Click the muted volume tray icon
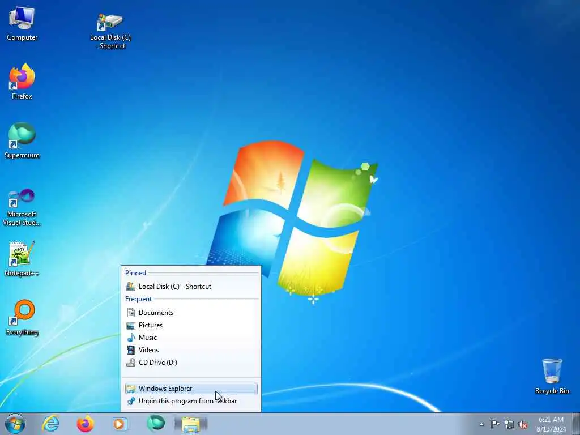The image size is (580, 435). point(523,425)
